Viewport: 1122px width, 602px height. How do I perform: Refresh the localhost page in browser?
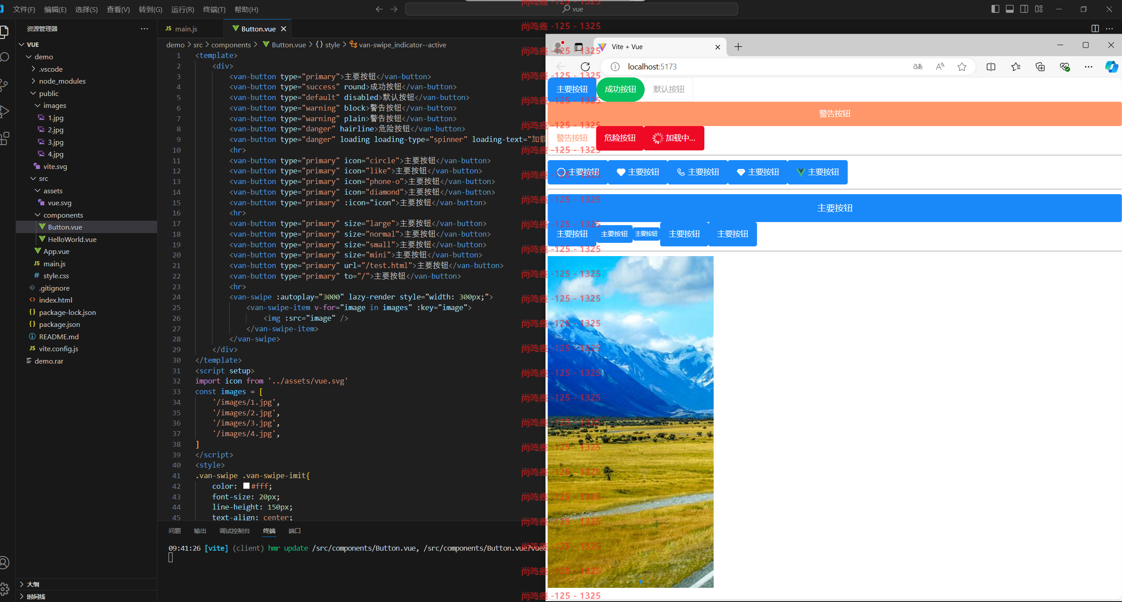coord(585,67)
